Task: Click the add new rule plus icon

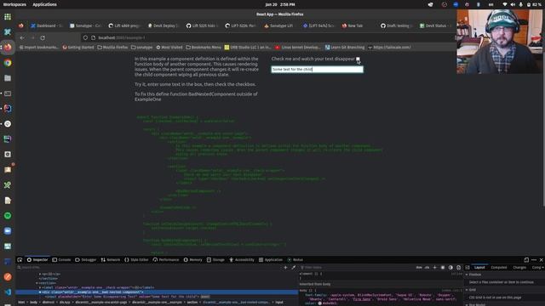Action: pos(435,268)
